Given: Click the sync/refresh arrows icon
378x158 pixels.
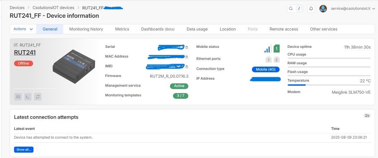Looking at the screenshot, I should tap(38, 97).
